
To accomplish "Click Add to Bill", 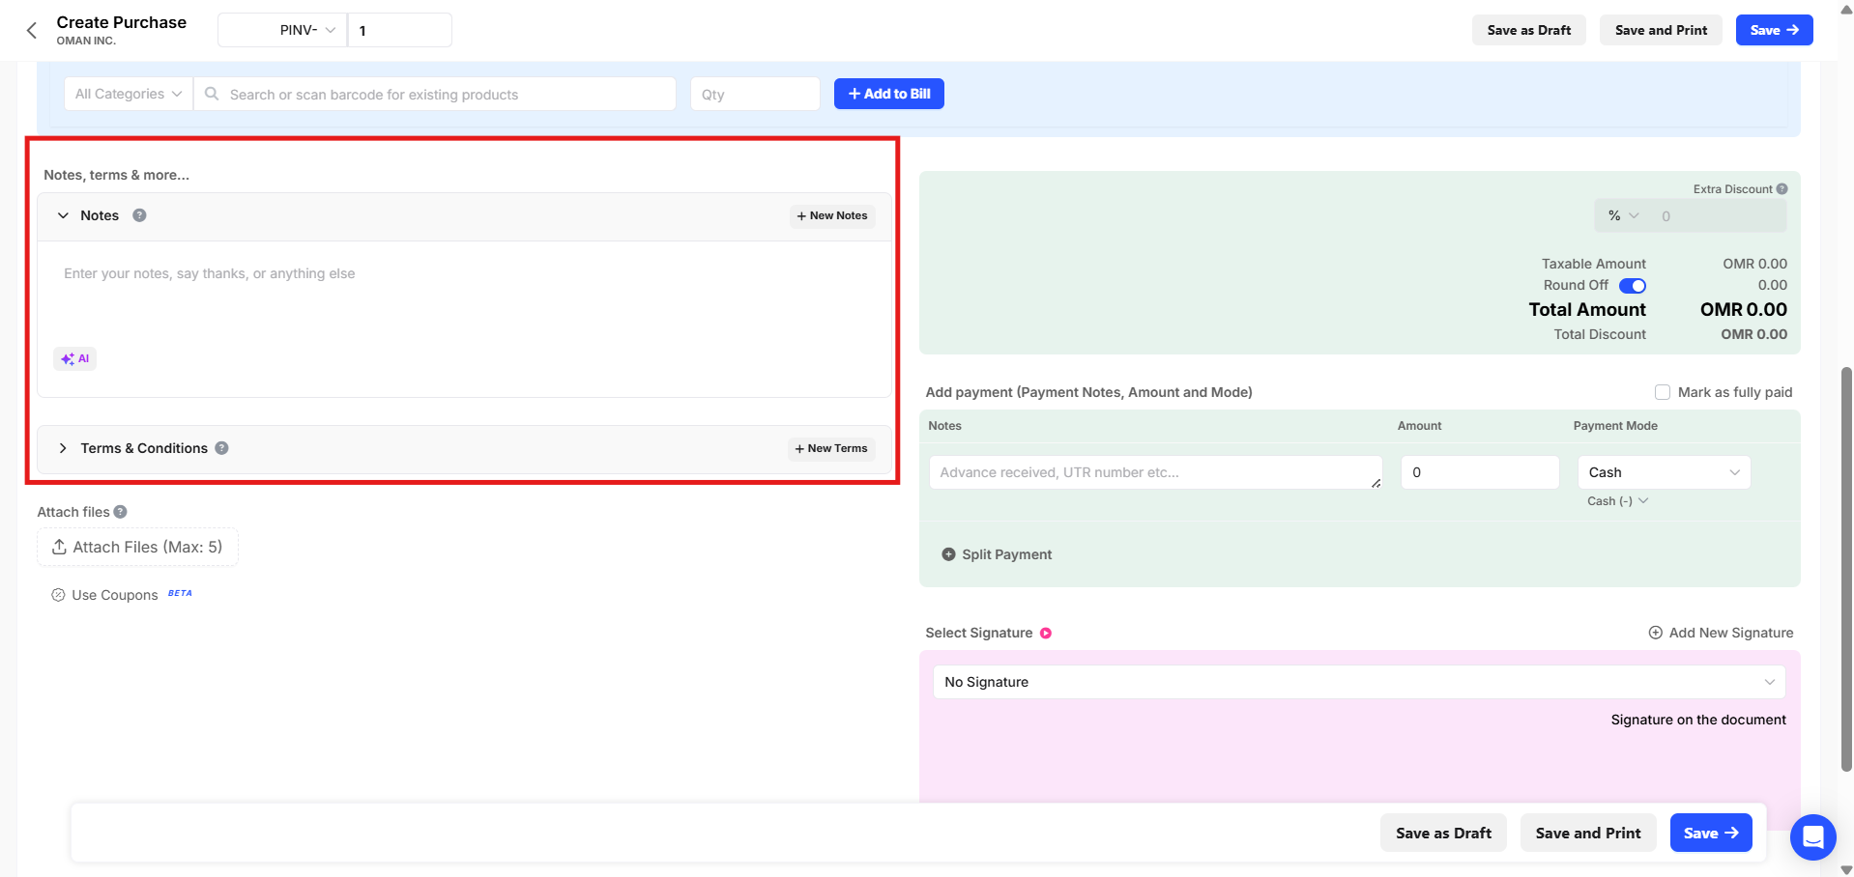I will click(x=889, y=94).
